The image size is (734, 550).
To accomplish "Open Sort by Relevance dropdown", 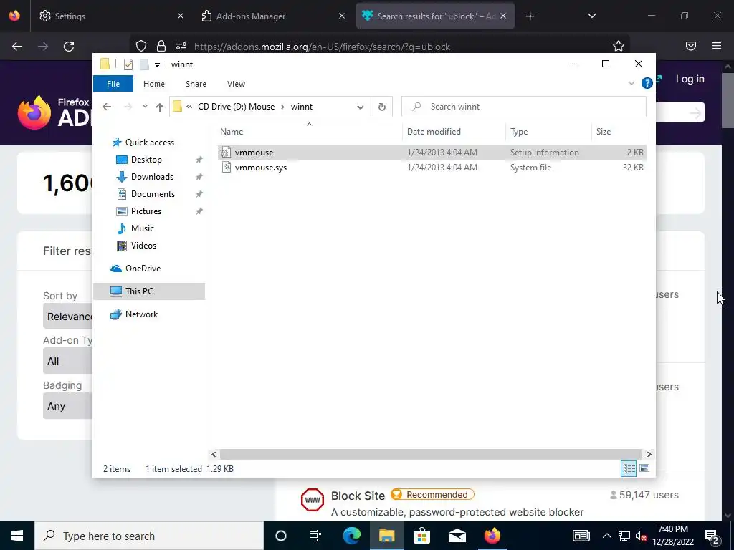I will tap(68, 316).
